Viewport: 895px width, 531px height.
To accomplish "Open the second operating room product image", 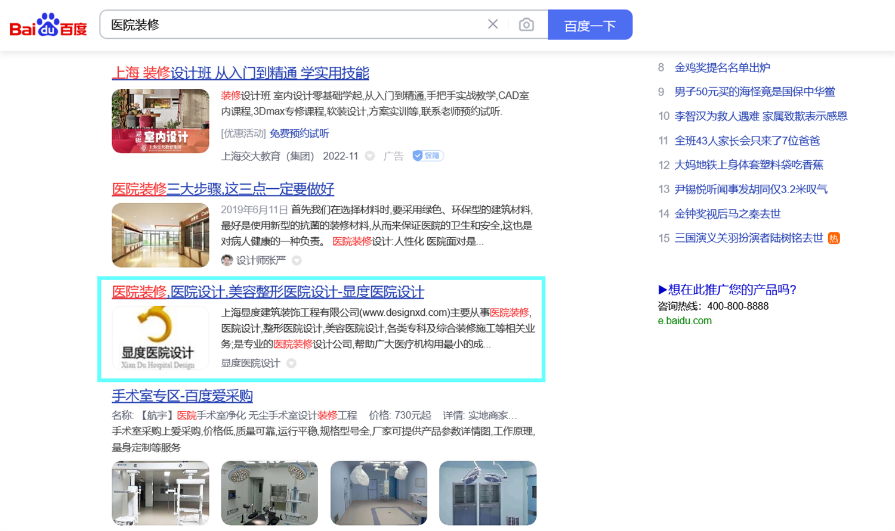I will coord(270,493).
